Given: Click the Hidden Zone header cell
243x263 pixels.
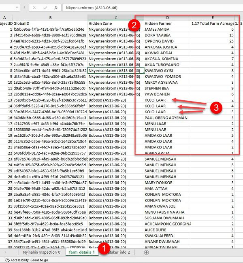Looking at the screenshot, I should tap(116, 23).
